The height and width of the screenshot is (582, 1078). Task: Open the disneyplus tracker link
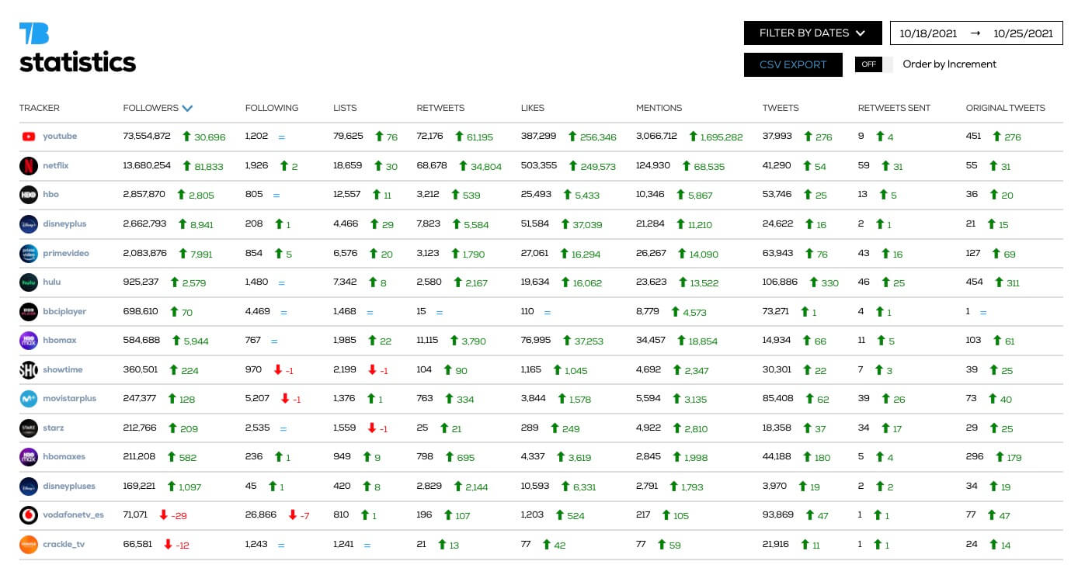(x=64, y=224)
